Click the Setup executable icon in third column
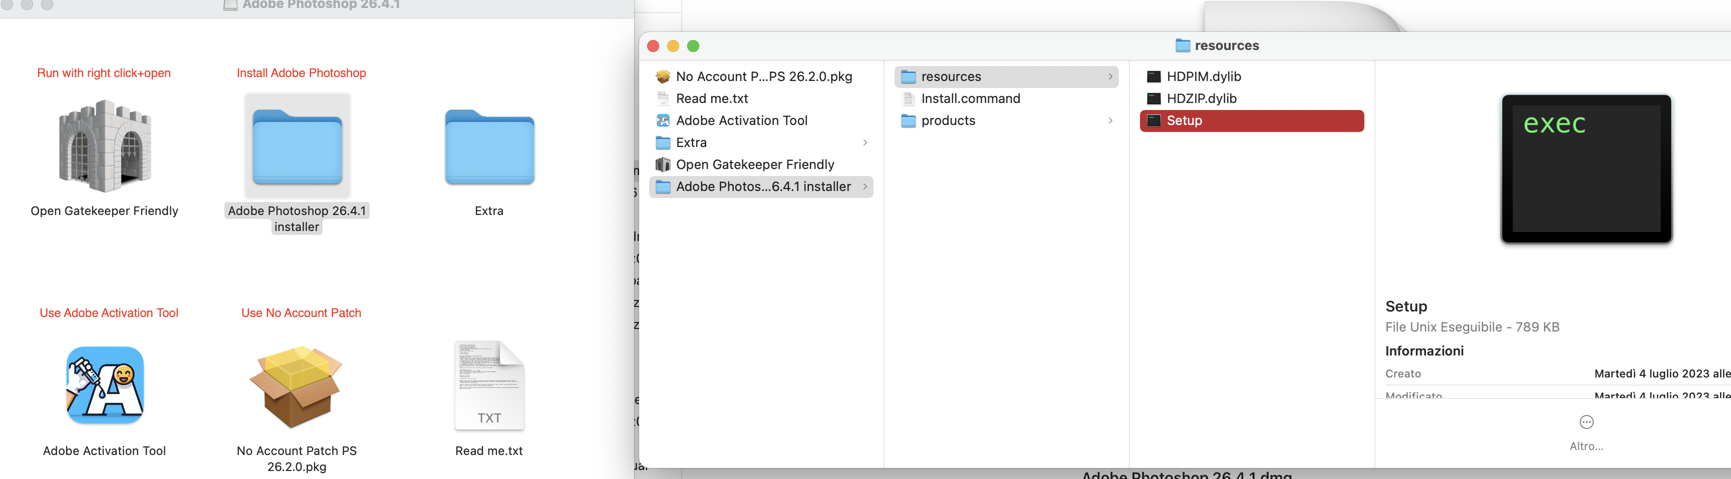Viewport: 1731px width, 479px height. tap(1154, 121)
